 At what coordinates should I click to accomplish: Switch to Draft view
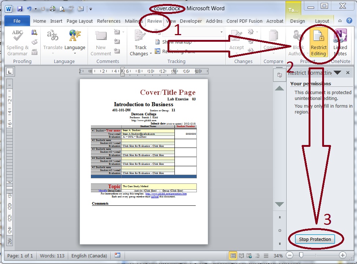click(266, 256)
